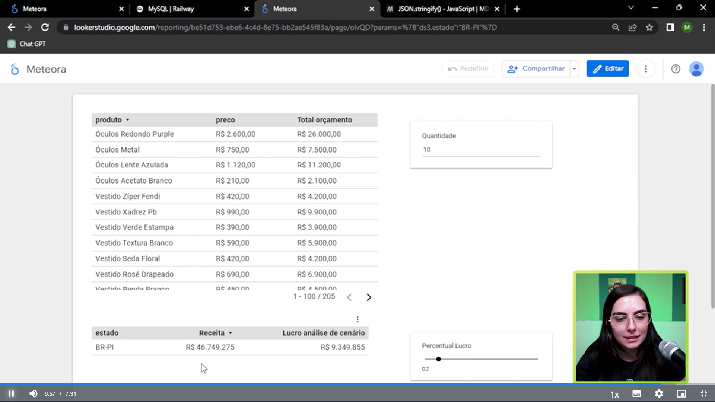Image resolution: width=715 pixels, height=402 pixels.
Task: Click the Quantidade input field
Action: click(481, 150)
